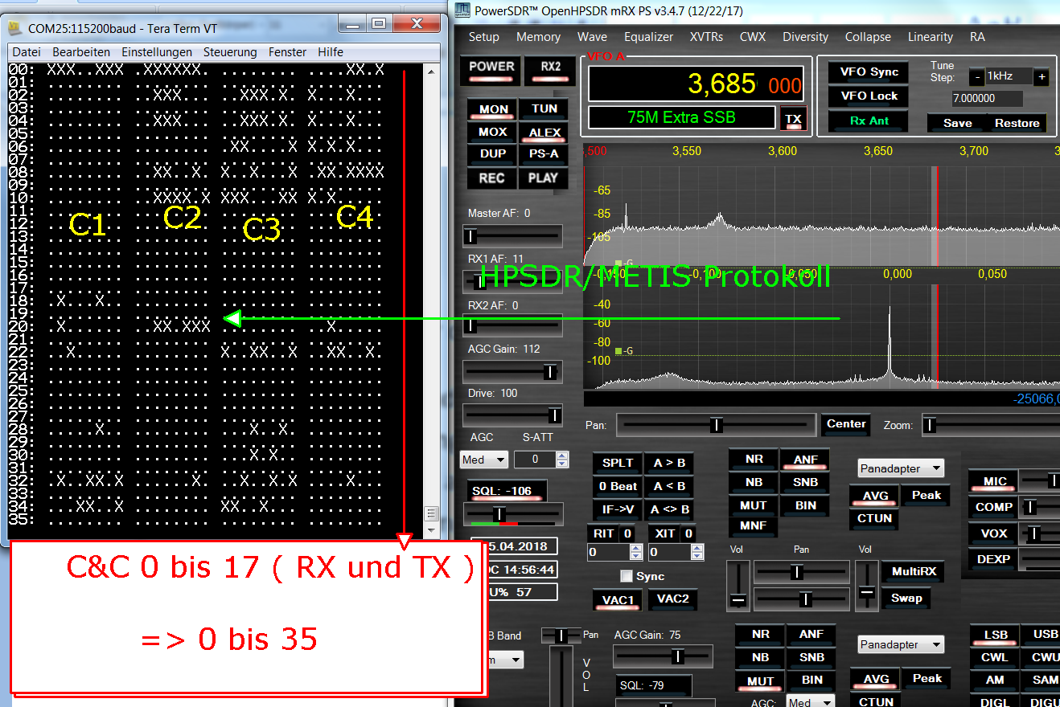The height and width of the screenshot is (707, 1060).
Task: Click Collapse in the PowerSDR menu bar
Action: coord(868,37)
